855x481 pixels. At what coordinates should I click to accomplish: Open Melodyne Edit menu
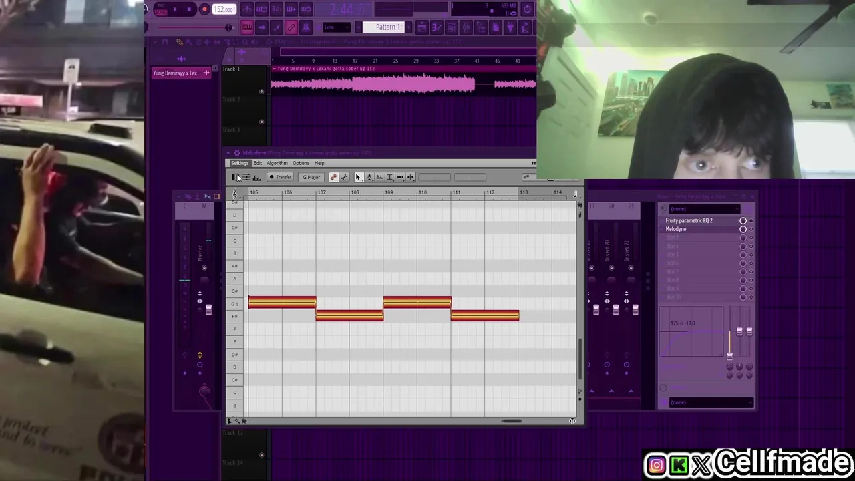tap(257, 163)
